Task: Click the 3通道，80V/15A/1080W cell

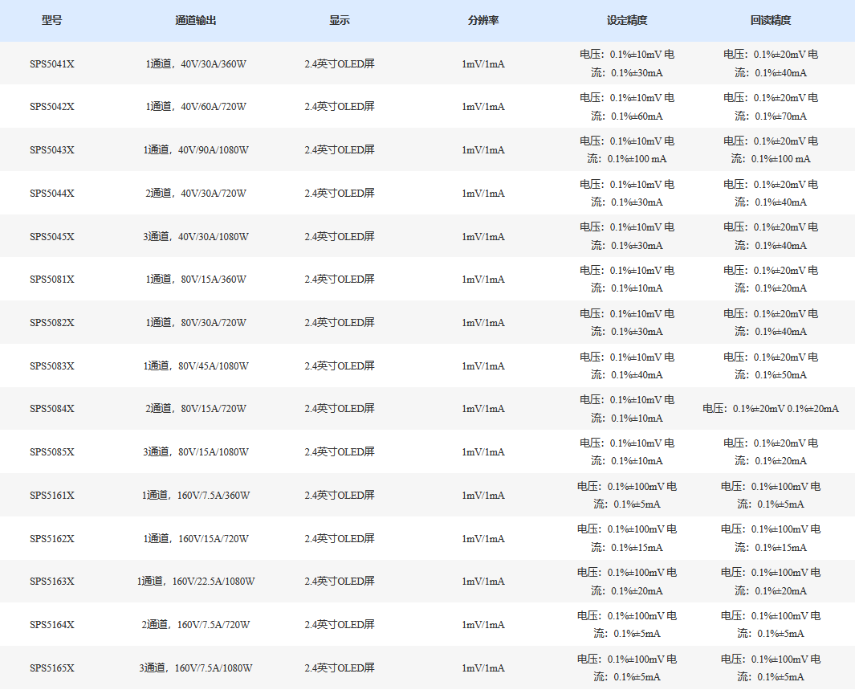Action: point(196,452)
